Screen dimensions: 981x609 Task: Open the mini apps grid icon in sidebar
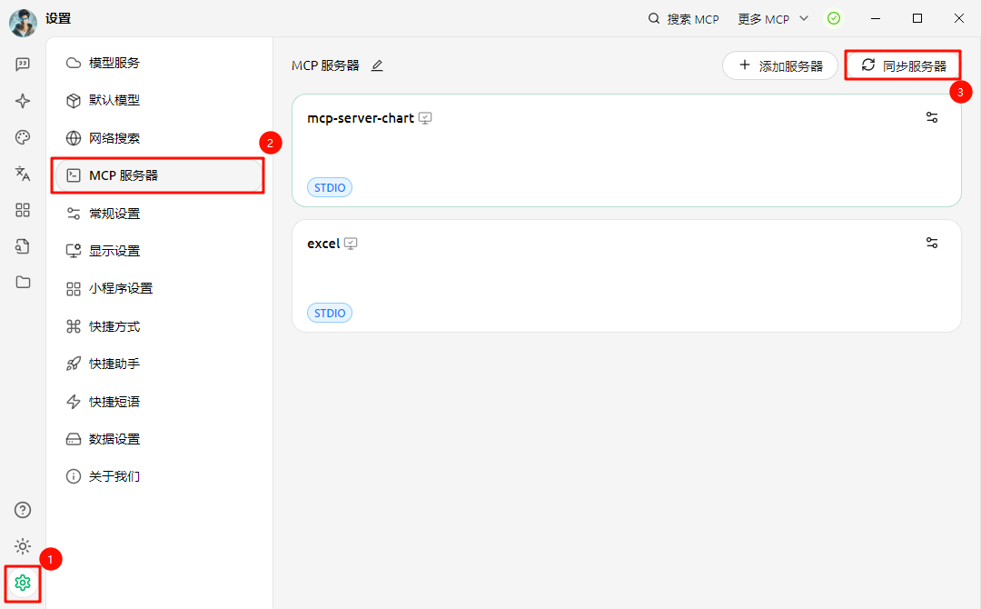[x=23, y=210]
